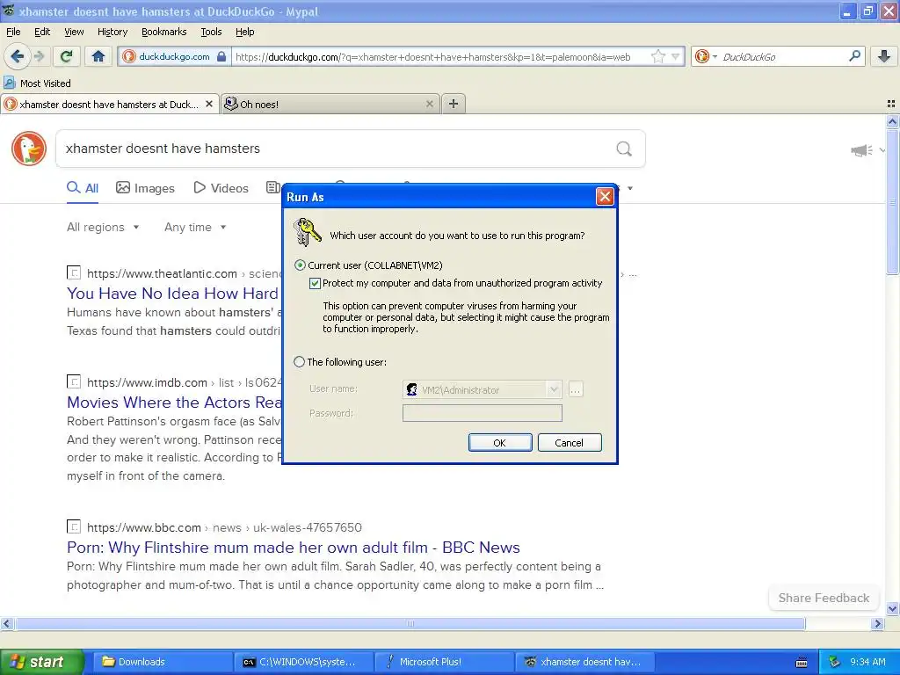Switch to C:\WINDOWS\system taskbar window

pos(303,662)
